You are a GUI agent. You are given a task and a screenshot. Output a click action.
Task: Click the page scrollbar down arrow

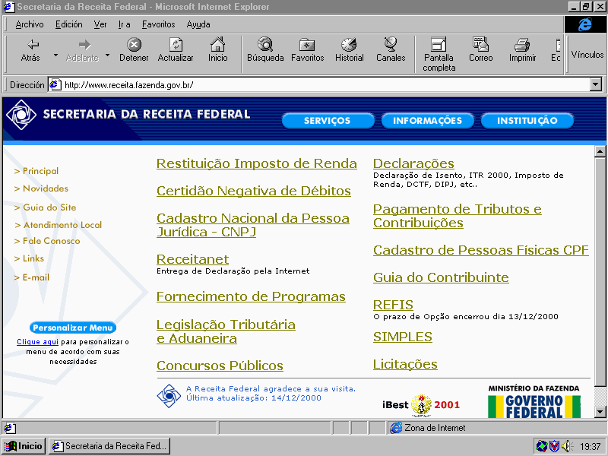[x=600, y=412]
